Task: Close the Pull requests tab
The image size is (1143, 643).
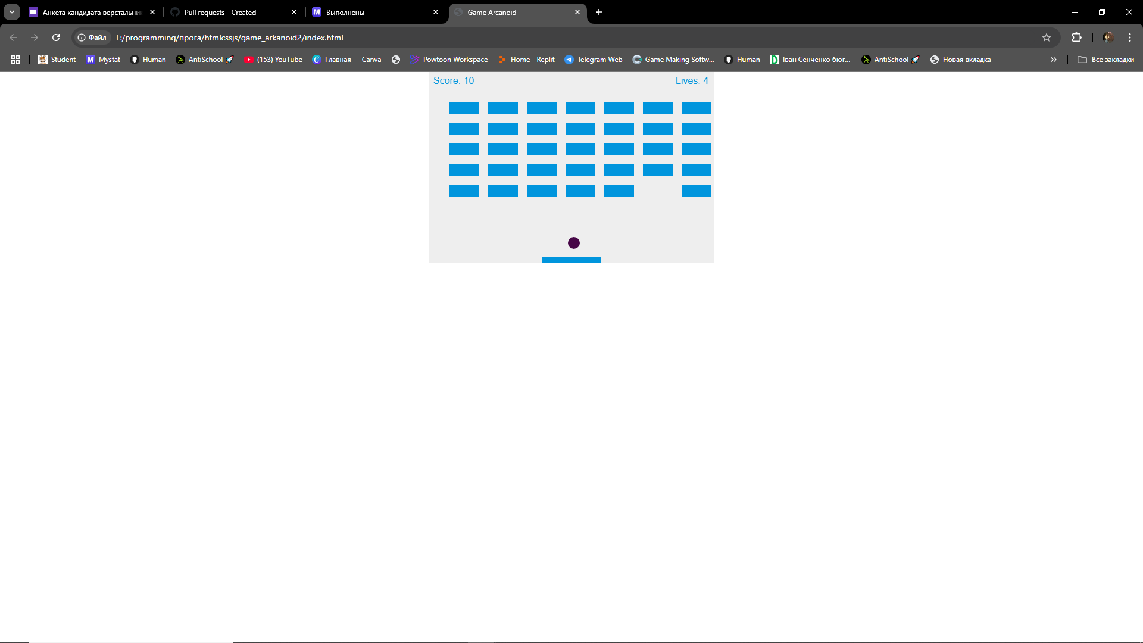Action: tap(294, 12)
